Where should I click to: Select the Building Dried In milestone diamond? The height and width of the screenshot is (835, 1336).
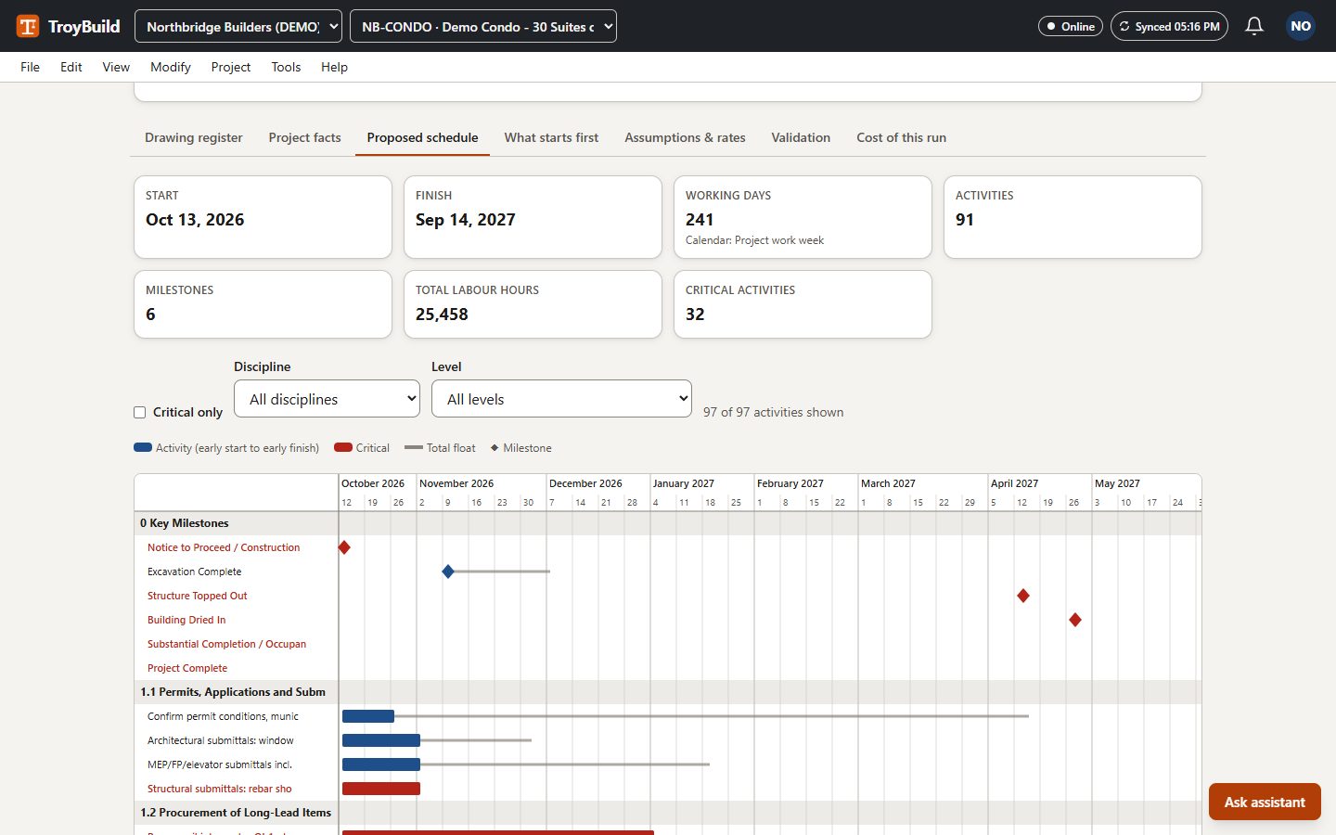(1075, 620)
